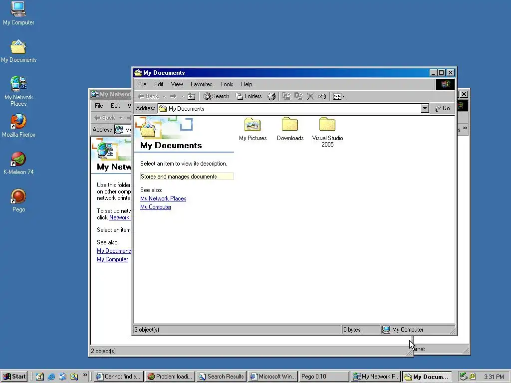Switch to Search Results taskbar button
This screenshot has width=511, height=383.
point(221,377)
